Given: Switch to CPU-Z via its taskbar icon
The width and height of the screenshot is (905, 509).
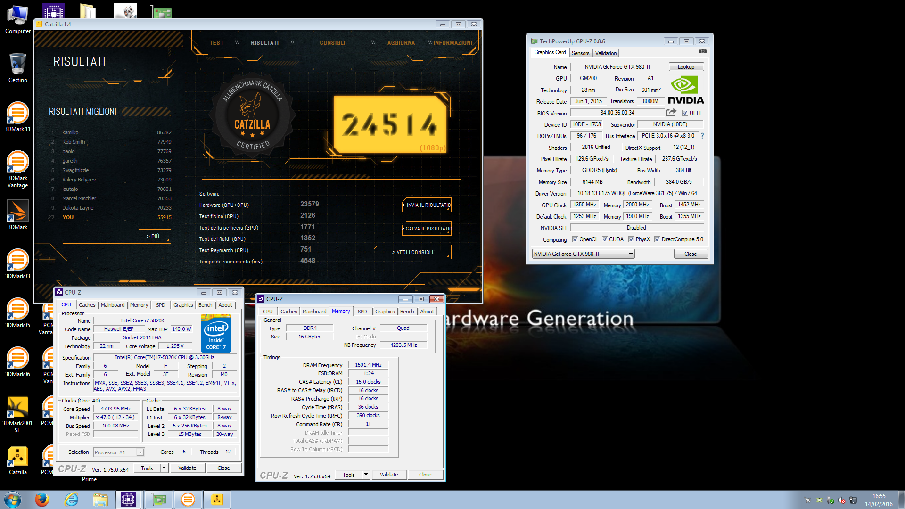Looking at the screenshot, I should [128, 500].
